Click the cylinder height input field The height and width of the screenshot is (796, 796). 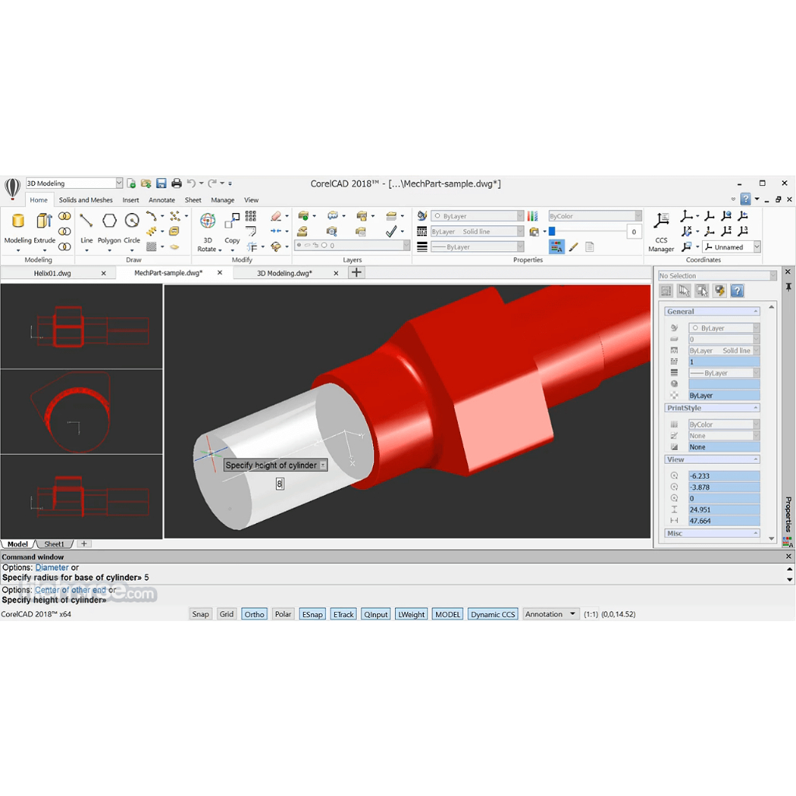pos(280,484)
